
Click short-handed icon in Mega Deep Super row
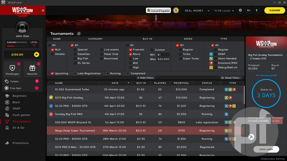point(226,131)
